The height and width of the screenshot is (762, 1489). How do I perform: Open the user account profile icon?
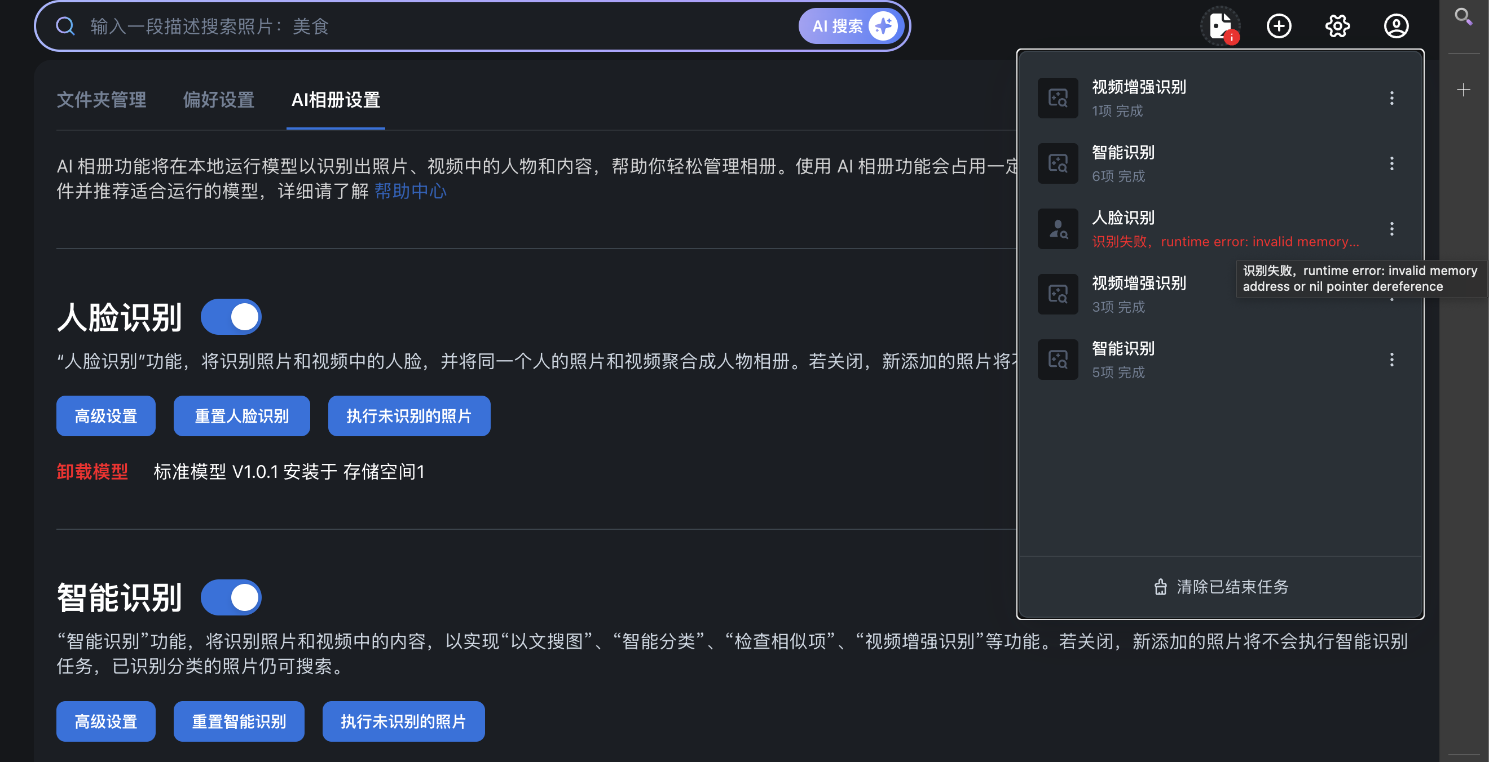1396,26
